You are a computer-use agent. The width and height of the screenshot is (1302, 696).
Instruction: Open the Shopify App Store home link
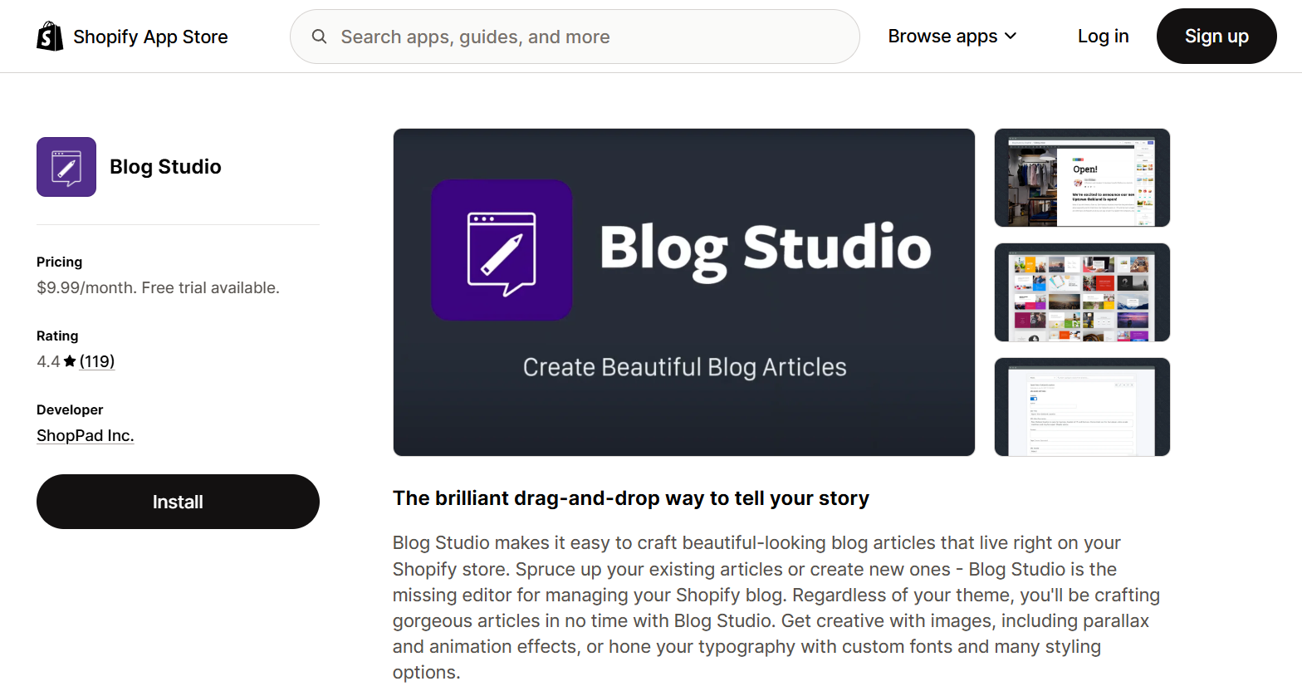coord(133,37)
